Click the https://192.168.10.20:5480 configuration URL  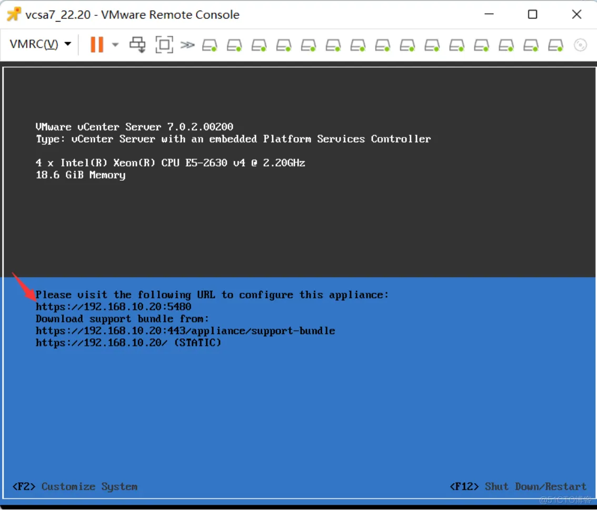point(114,307)
